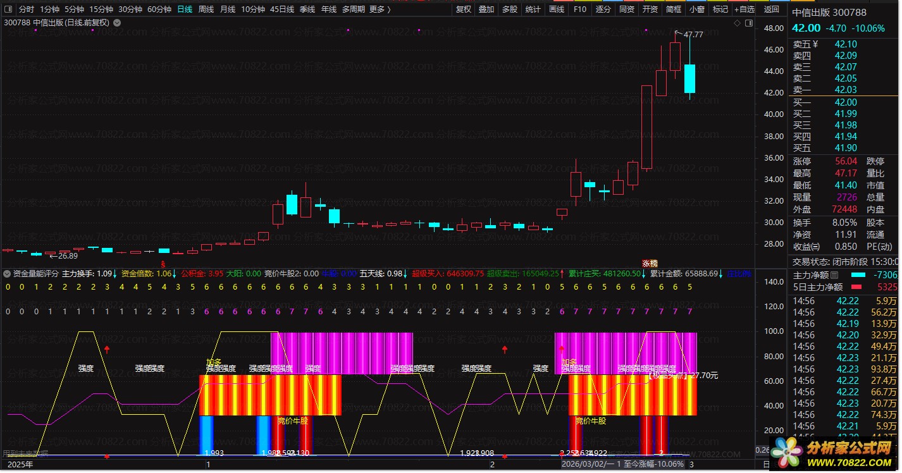
Task: Click the 26.89 low price label
Action: click(x=67, y=256)
